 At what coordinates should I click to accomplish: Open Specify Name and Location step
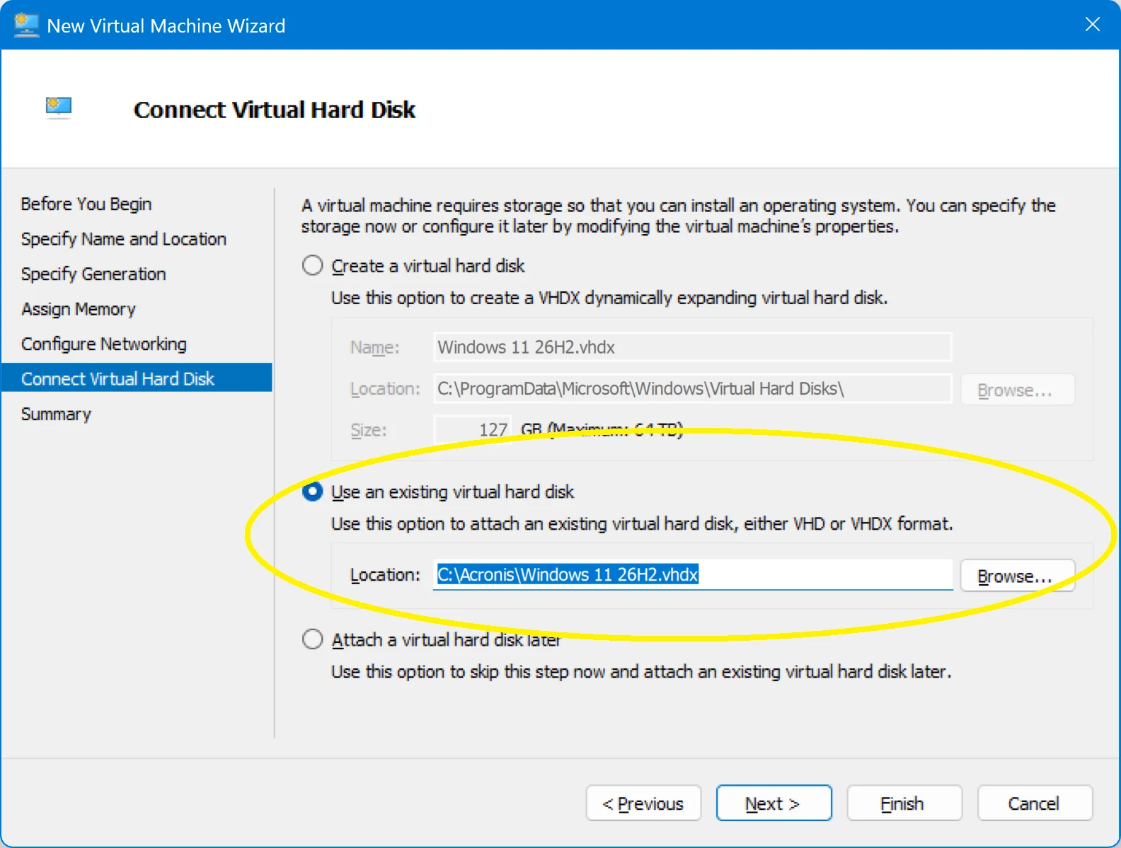[x=124, y=239]
